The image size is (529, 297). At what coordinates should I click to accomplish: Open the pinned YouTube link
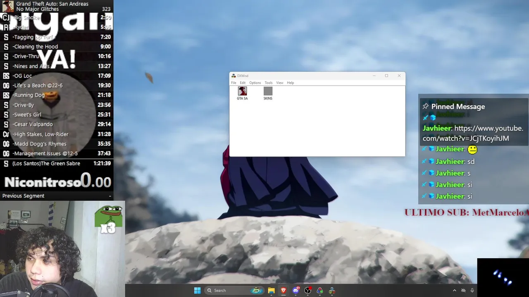473,133
